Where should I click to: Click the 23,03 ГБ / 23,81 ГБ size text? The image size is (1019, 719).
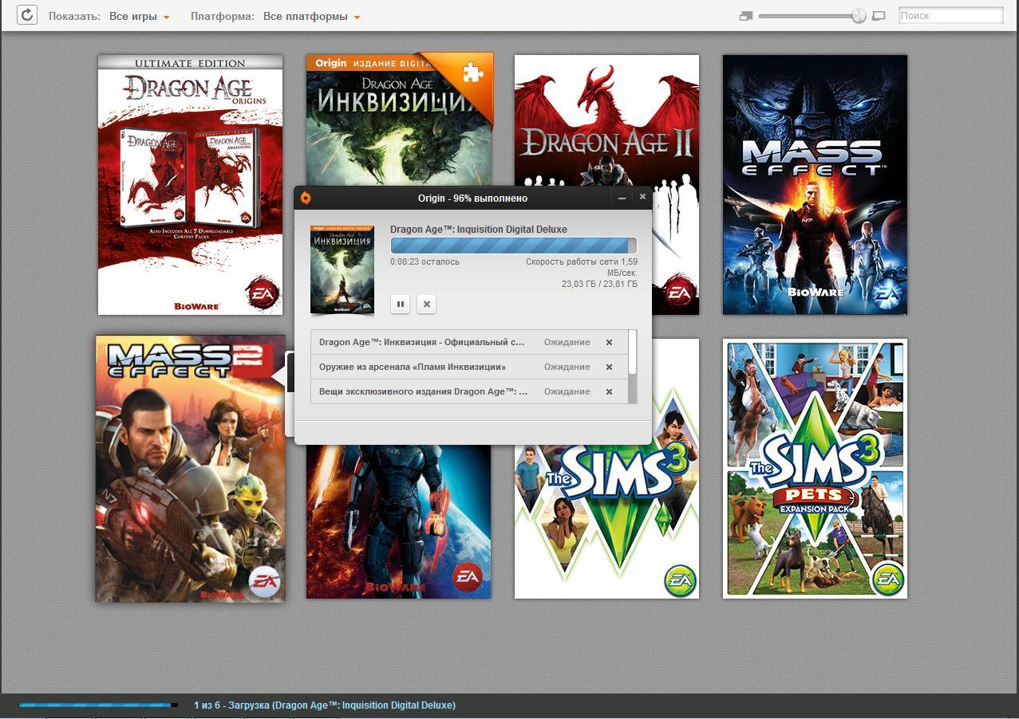599,284
